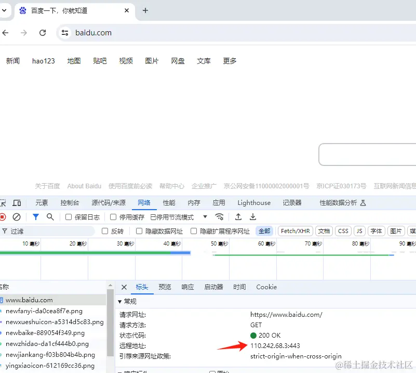
Task: Filter requests by CSS
Action: pyautogui.click(x=343, y=231)
